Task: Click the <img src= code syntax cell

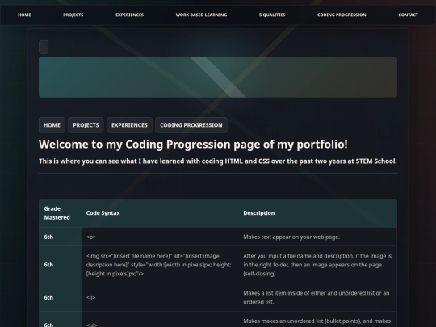Action: coord(160,265)
